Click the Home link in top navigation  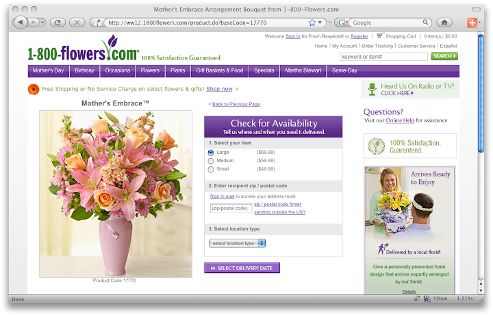click(x=321, y=46)
